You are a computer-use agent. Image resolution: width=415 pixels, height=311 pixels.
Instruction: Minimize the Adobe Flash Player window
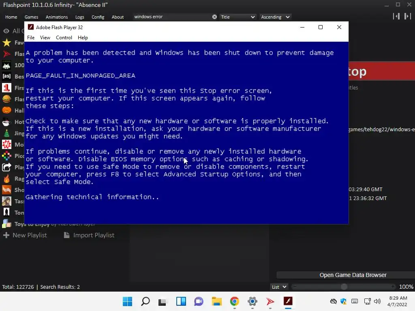(x=302, y=27)
